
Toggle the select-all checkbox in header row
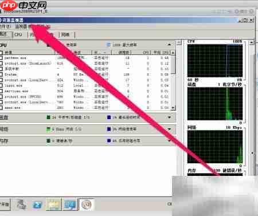pos(1,52)
